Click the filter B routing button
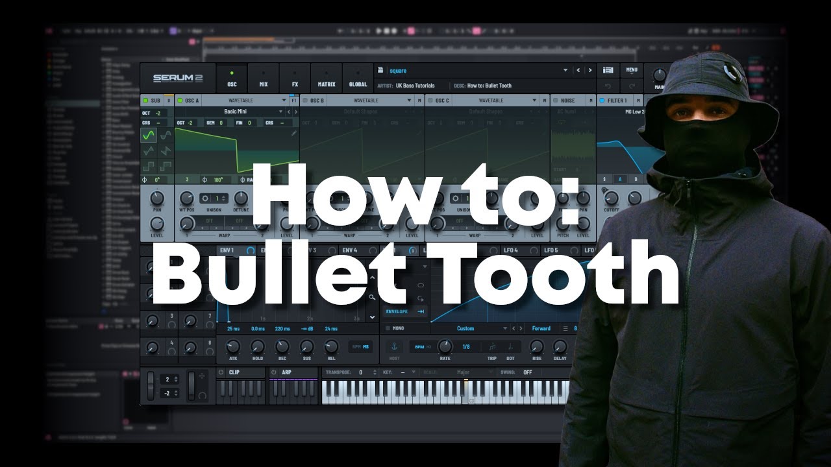This screenshot has height=467, width=831. [636, 179]
